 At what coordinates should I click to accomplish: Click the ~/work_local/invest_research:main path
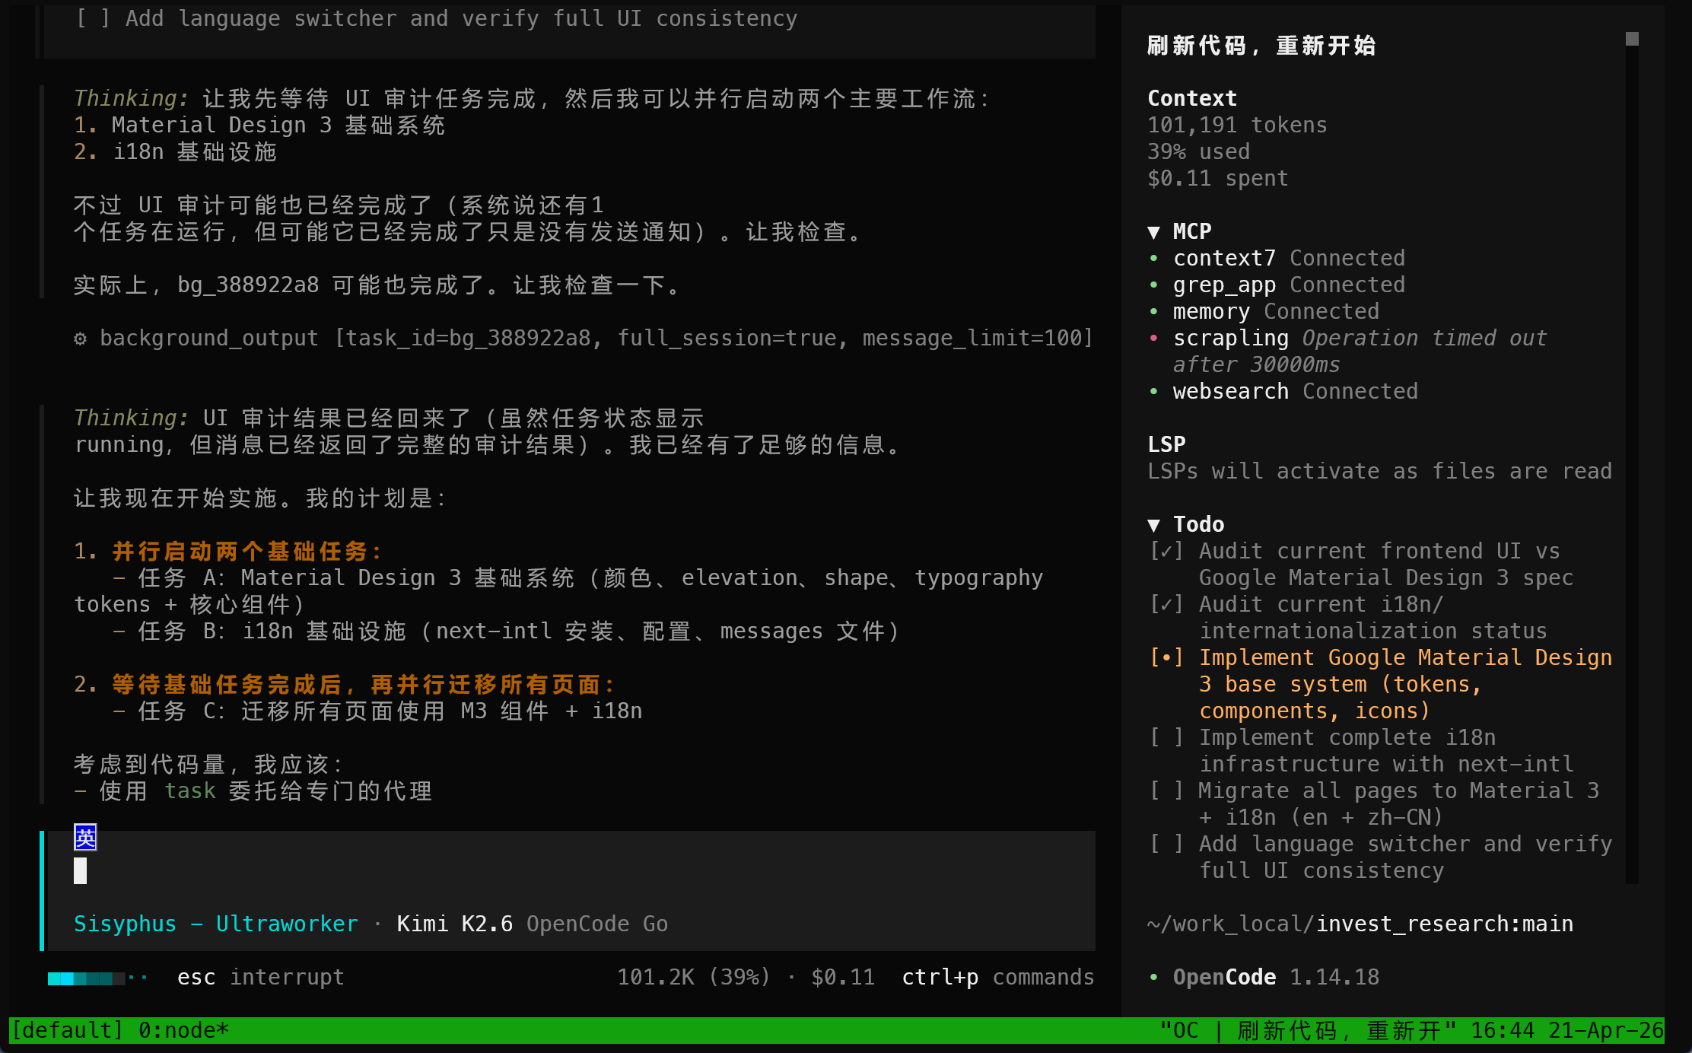click(x=1360, y=924)
